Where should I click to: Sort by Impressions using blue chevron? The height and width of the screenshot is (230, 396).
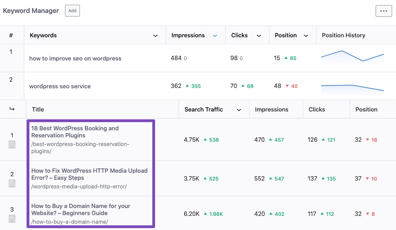[215, 36]
